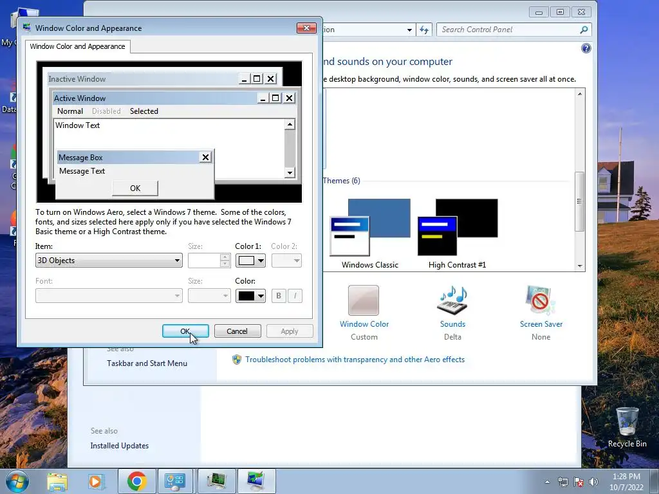The width and height of the screenshot is (659, 494).
Task: Open the Taskbar and Start Menu link
Action: (147, 363)
